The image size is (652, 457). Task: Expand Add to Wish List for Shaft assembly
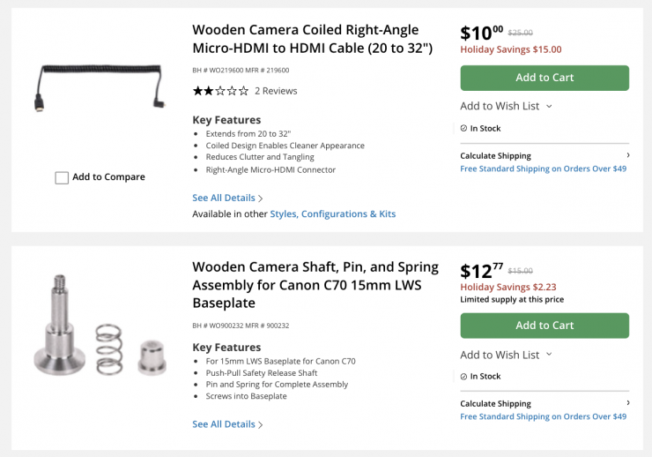pyautogui.click(x=549, y=355)
